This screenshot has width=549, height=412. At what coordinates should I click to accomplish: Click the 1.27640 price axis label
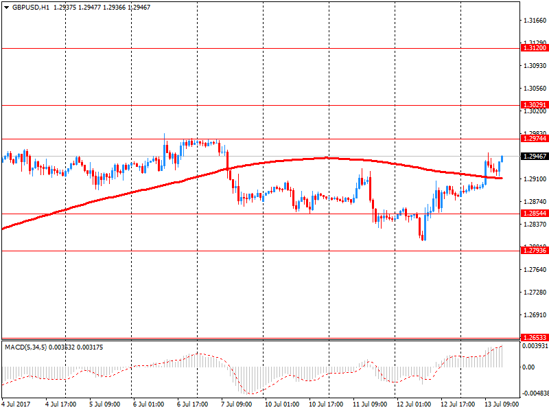(535, 269)
